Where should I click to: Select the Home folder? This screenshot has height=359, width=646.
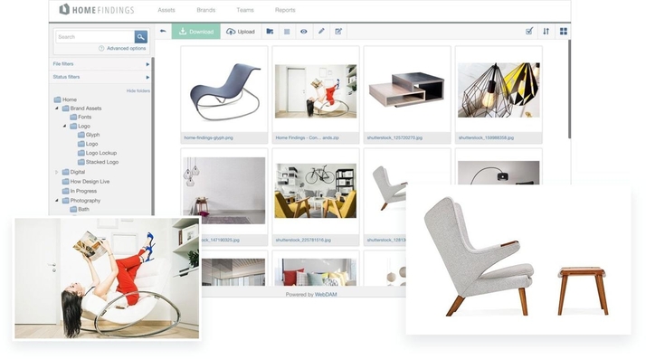(65, 99)
